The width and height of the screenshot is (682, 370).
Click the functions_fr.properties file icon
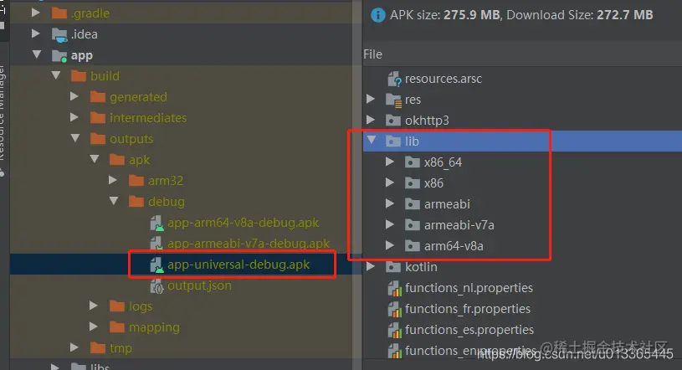[x=394, y=310]
